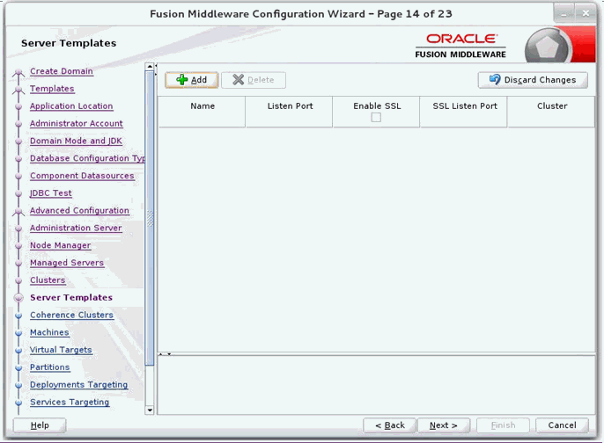Go to Node Manager step

[x=61, y=245]
